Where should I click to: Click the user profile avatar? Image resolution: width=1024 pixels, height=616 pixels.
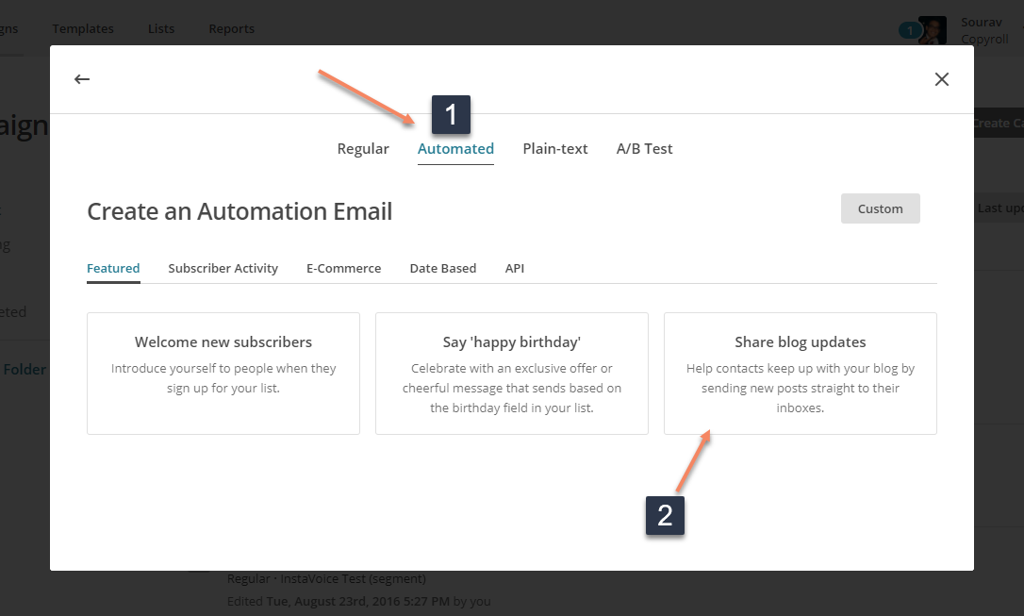pyautogui.click(x=933, y=30)
